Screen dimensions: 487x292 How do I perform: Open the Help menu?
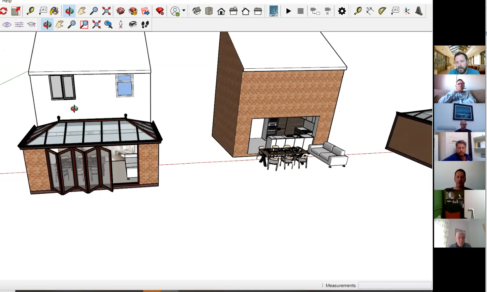7,1
